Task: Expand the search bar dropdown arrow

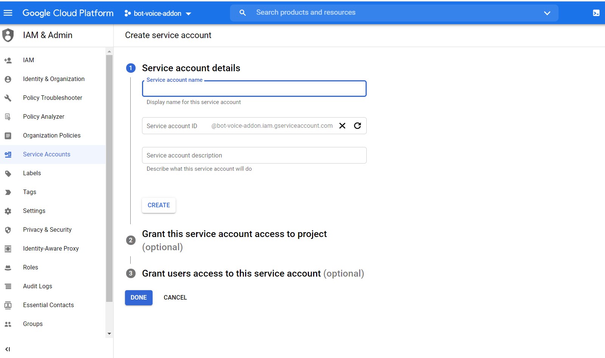Action: (547, 13)
